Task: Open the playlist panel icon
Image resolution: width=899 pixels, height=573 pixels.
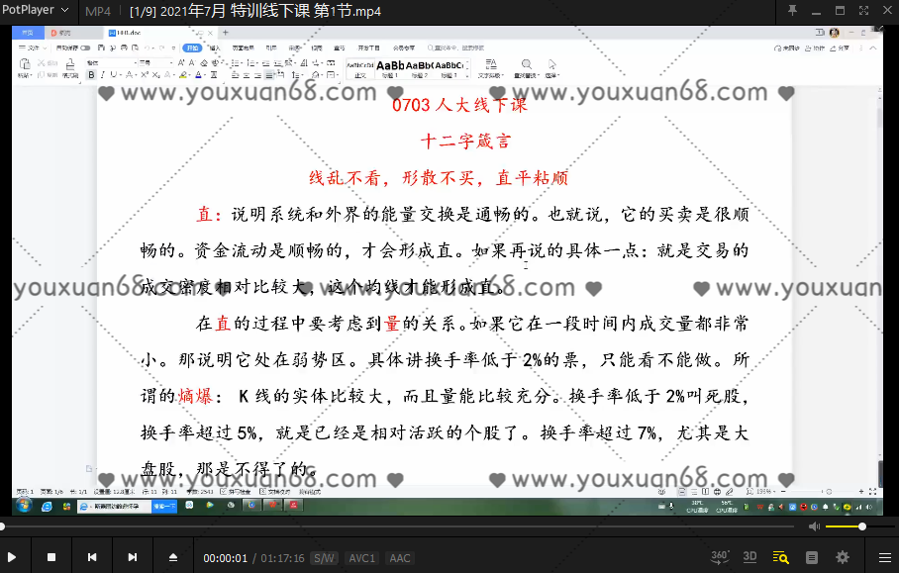Action: point(812,556)
